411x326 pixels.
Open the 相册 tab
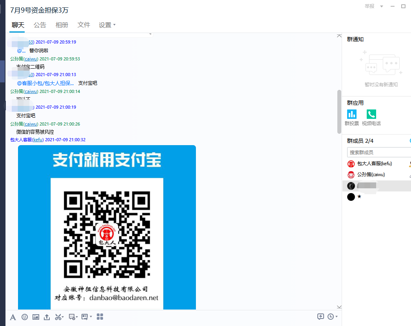point(62,25)
